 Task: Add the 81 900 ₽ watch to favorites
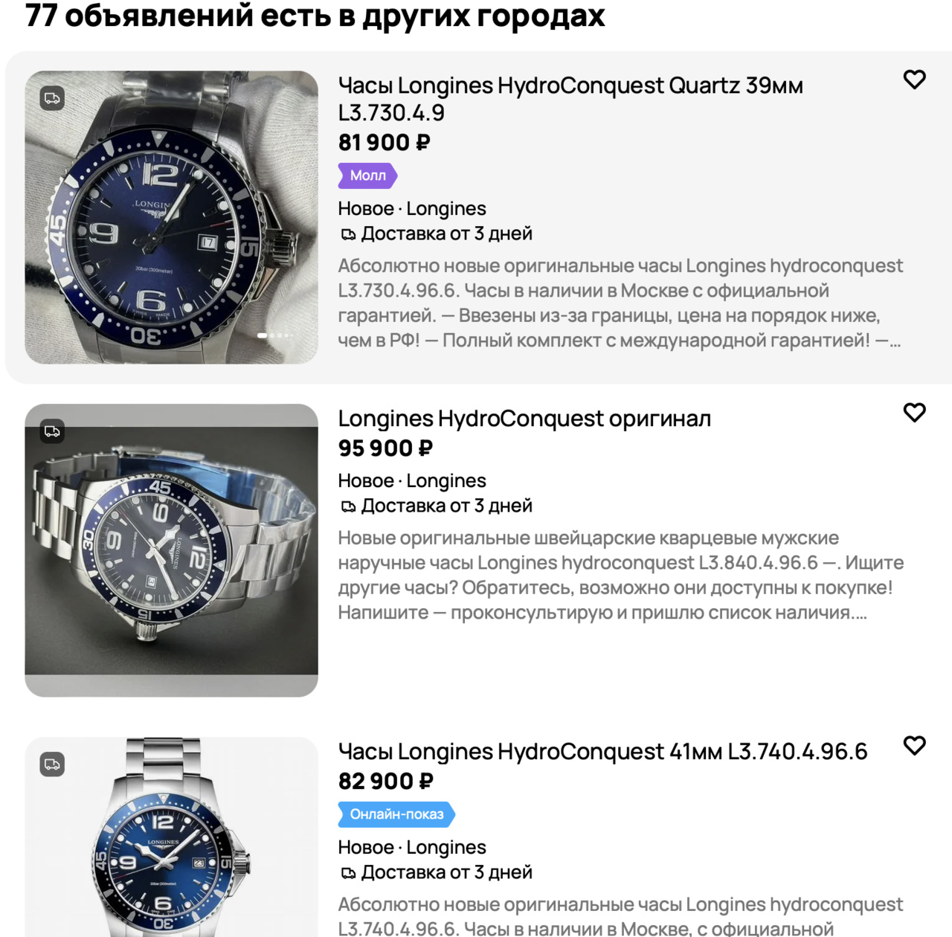pyautogui.click(x=914, y=80)
